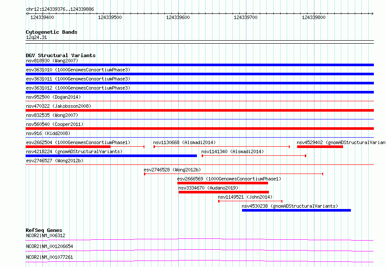Click the nsv818930 (Wang2007) variant label
Screen dimensions: 386x267
52,61
